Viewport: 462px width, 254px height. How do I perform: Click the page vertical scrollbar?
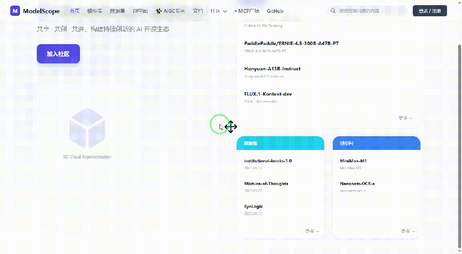click(459, 146)
